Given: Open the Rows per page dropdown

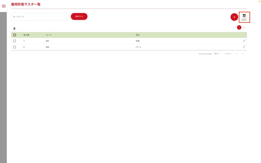Looking at the screenshot, I should [x=217, y=54].
